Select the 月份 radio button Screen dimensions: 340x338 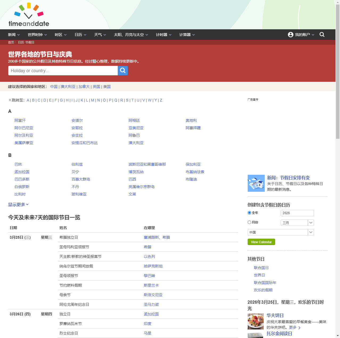[249, 222]
